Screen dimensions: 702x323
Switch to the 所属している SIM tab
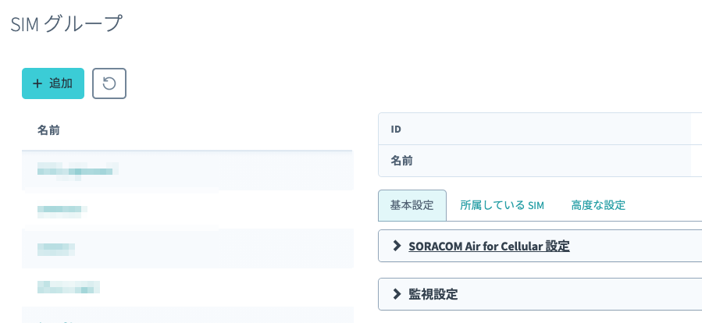pyautogui.click(x=502, y=205)
